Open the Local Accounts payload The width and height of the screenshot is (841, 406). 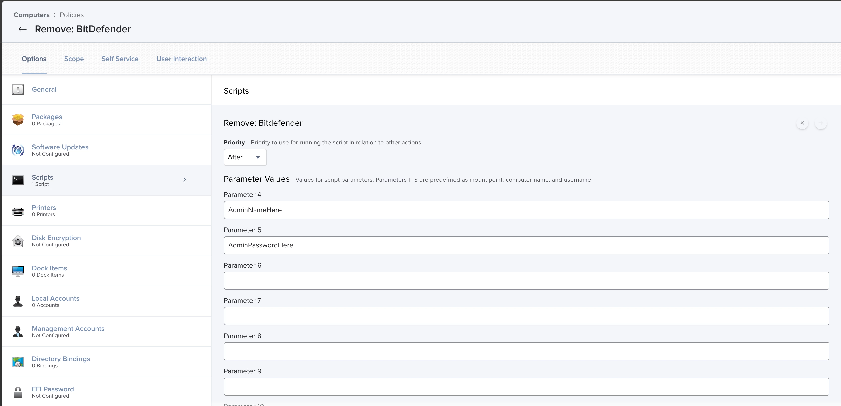tap(106, 301)
